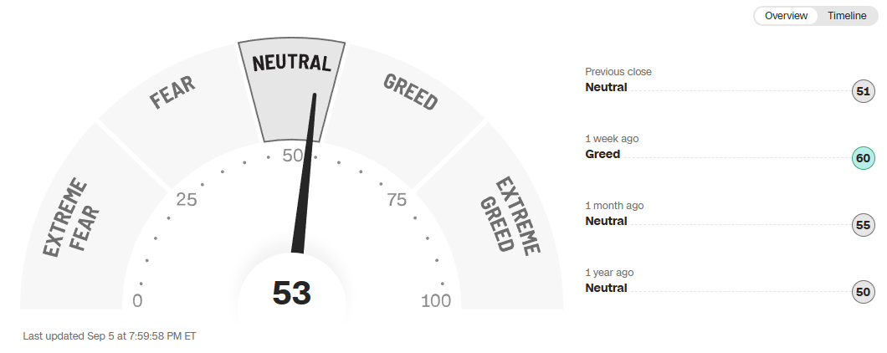The image size is (887, 353).
Task: Click the 1 year ago Neutral label
Action: tap(606, 288)
